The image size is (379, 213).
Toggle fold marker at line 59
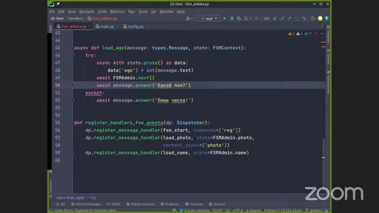click(x=72, y=153)
